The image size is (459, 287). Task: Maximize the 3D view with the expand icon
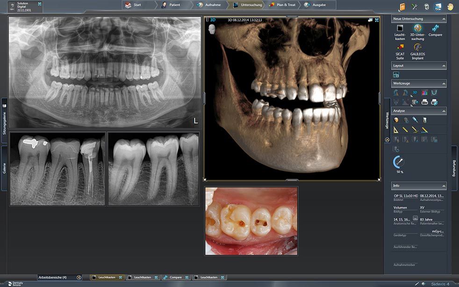coord(377,20)
